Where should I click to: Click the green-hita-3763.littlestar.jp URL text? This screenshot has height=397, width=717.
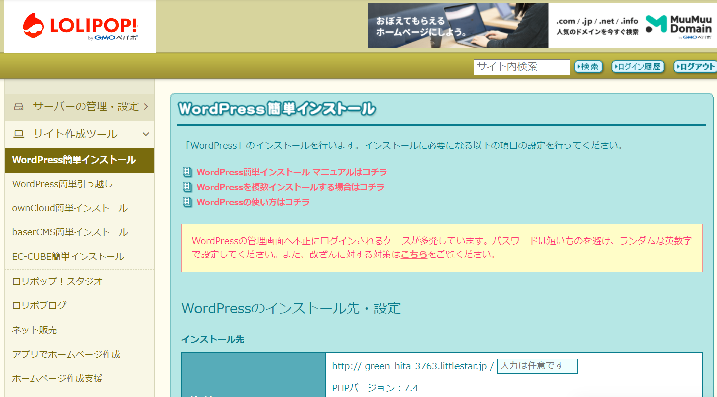pyautogui.click(x=426, y=366)
